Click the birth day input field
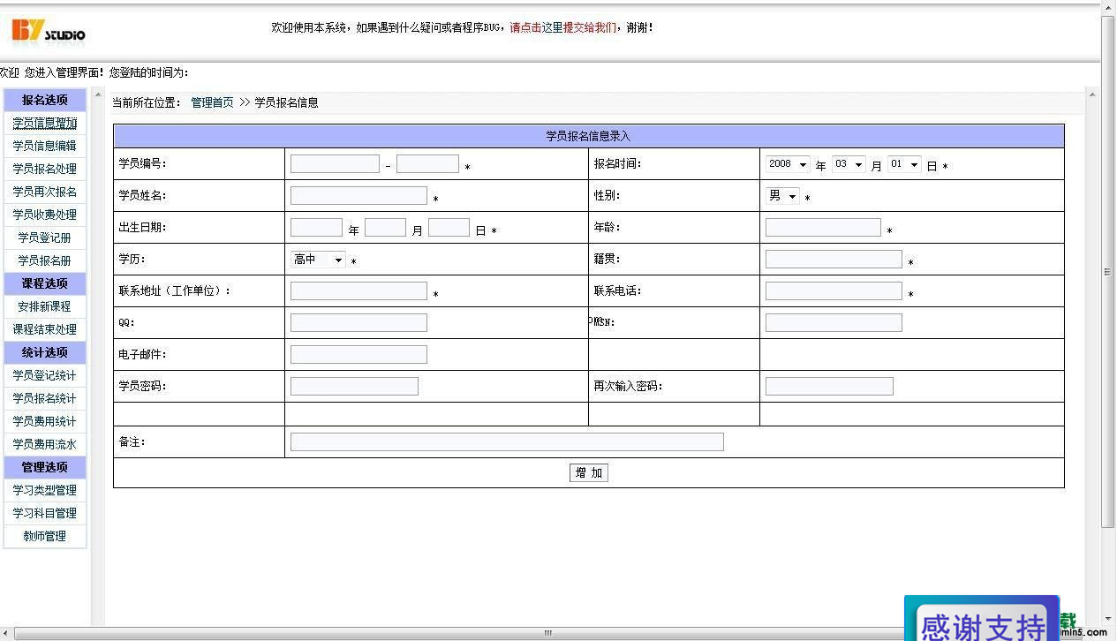The height and width of the screenshot is (641, 1117). pos(449,228)
